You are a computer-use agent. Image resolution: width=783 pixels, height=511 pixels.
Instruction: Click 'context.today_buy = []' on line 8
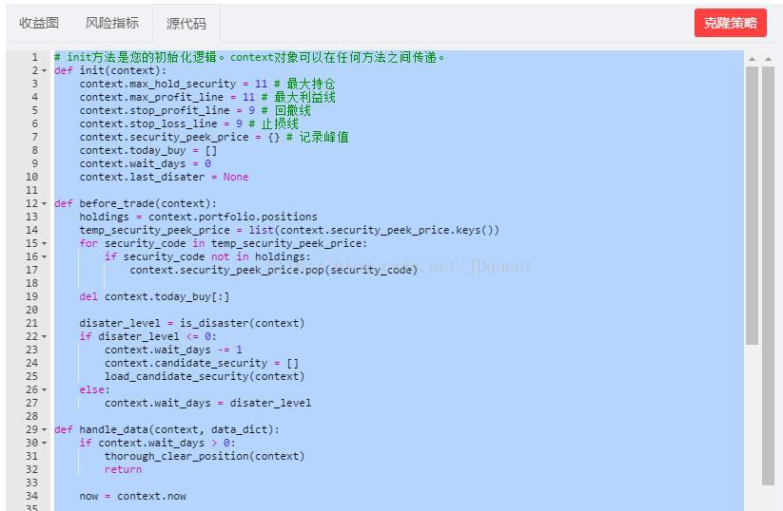pyautogui.click(x=148, y=151)
